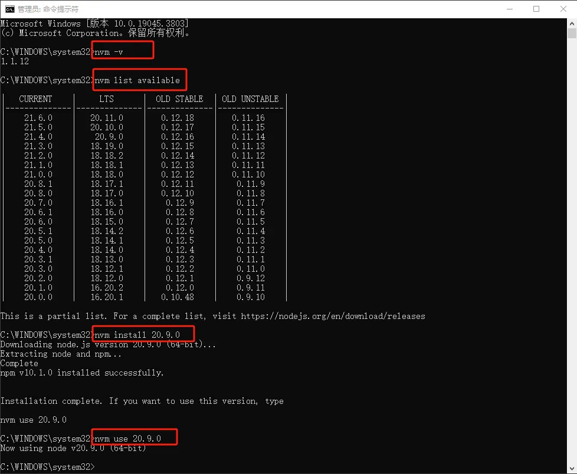Click the 'OLD UNSTABLE' column header
This screenshot has height=474, width=577.
tap(250, 99)
